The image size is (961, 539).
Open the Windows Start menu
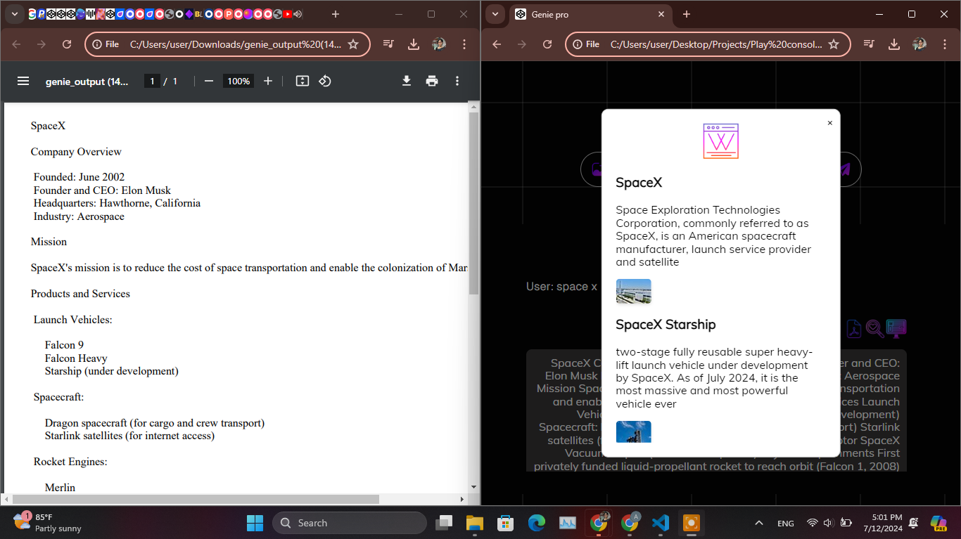[255, 523]
